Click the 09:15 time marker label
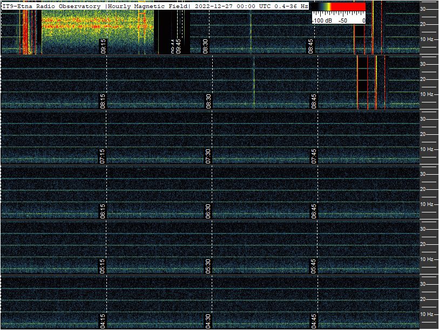Image resolution: width=439 pixels, height=330 pixels. click(x=103, y=46)
